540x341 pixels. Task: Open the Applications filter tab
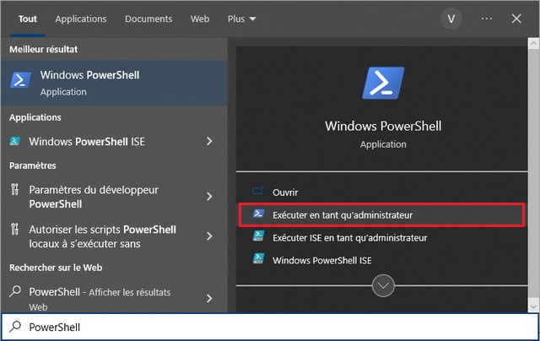point(81,19)
